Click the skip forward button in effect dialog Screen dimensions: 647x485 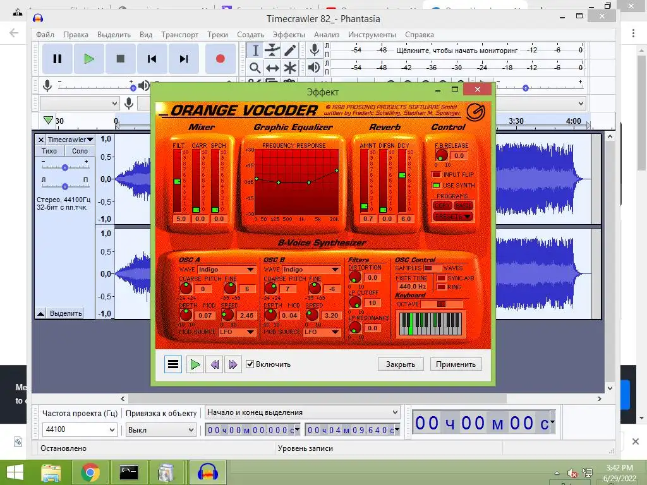tap(233, 364)
